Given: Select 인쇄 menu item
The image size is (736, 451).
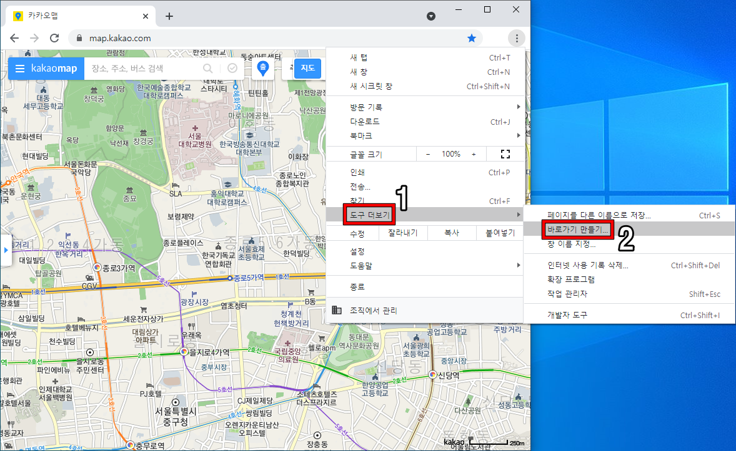Looking at the screenshot, I should [425, 173].
